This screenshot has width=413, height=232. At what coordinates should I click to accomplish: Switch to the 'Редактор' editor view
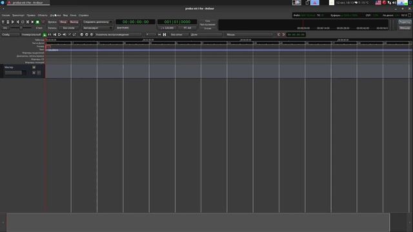[405, 22]
